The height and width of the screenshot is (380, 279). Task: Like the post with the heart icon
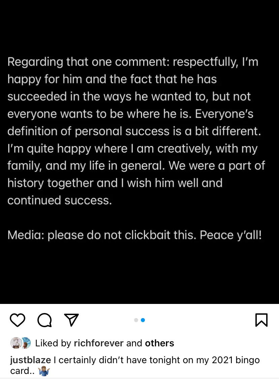[x=18, y=320]
